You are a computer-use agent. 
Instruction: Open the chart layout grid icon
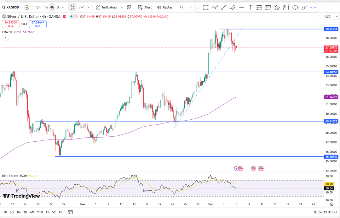click(x=129, y=7)
